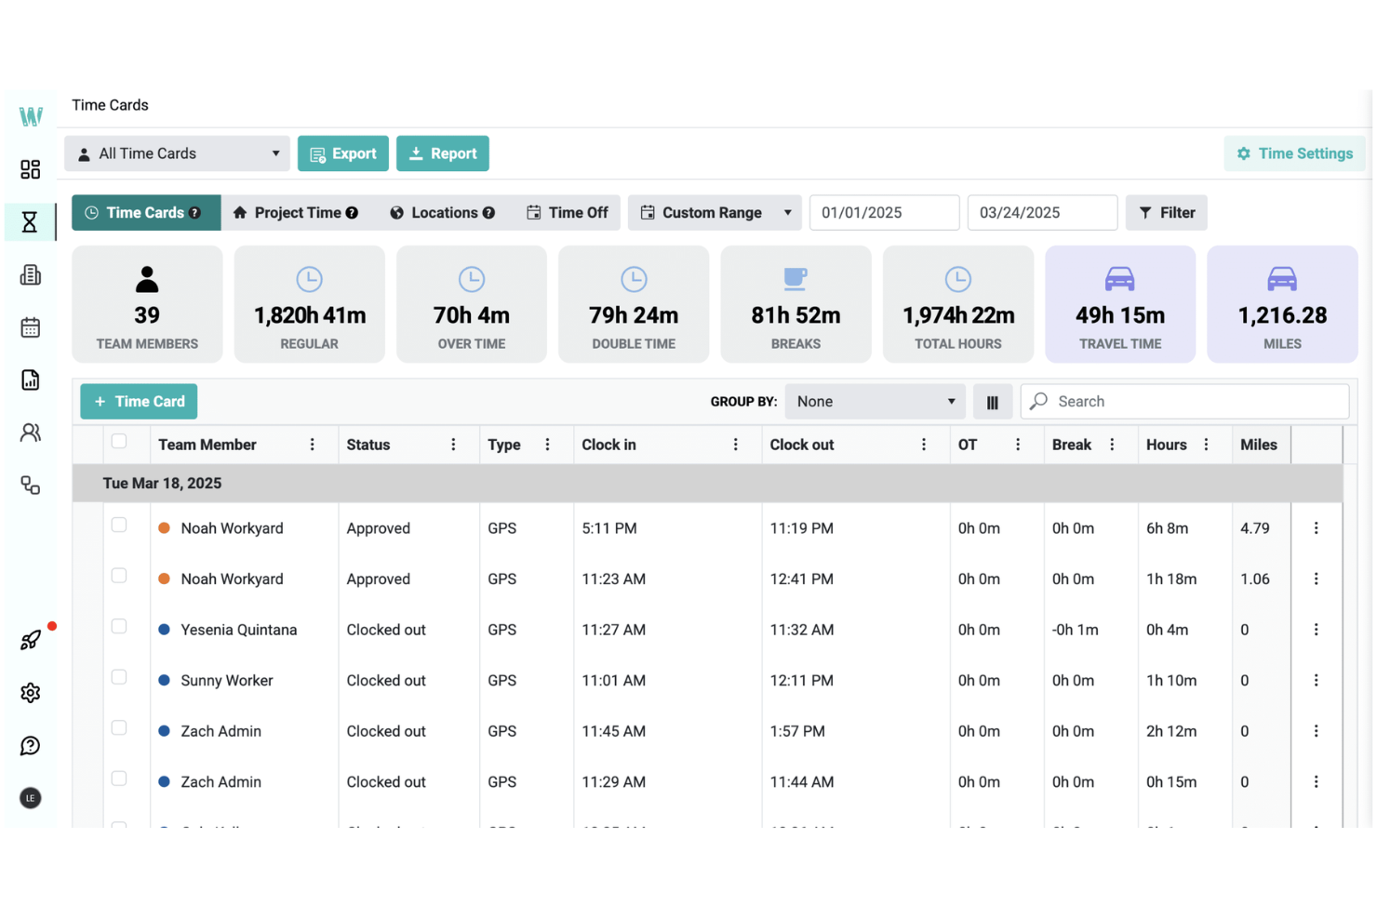Screen dimensions: 1377x918
Task: Click help icon on Project Time tab
Action: 352,213
